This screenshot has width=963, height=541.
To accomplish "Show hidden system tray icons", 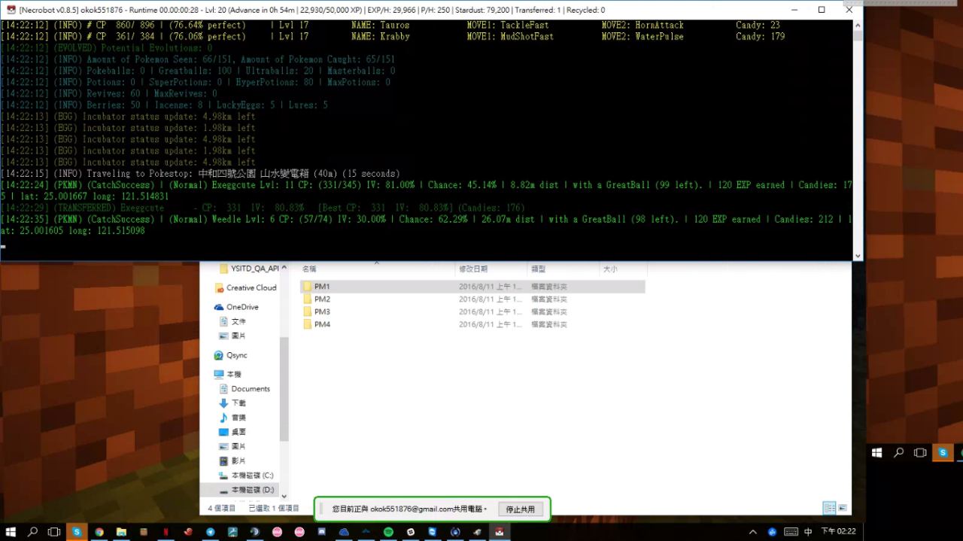I will click(753, 531).
